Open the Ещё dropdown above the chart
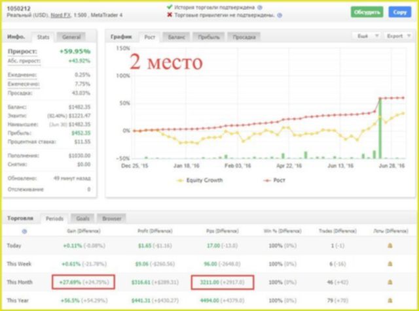The width and height of the screenshot is (419, 311). (x=367, y=36)
